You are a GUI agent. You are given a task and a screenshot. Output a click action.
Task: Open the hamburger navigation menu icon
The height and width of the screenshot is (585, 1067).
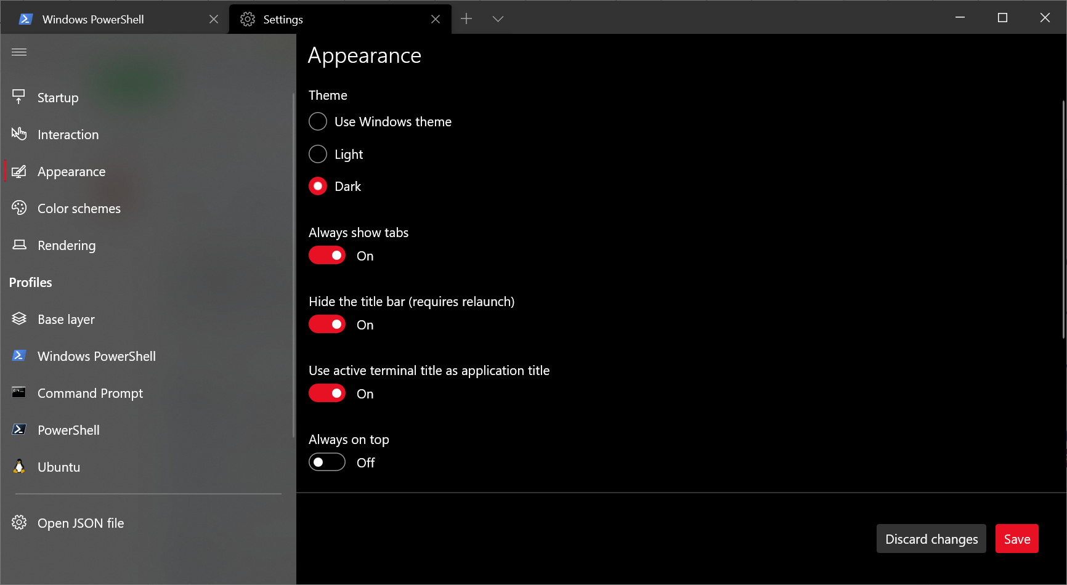[19, 52]
